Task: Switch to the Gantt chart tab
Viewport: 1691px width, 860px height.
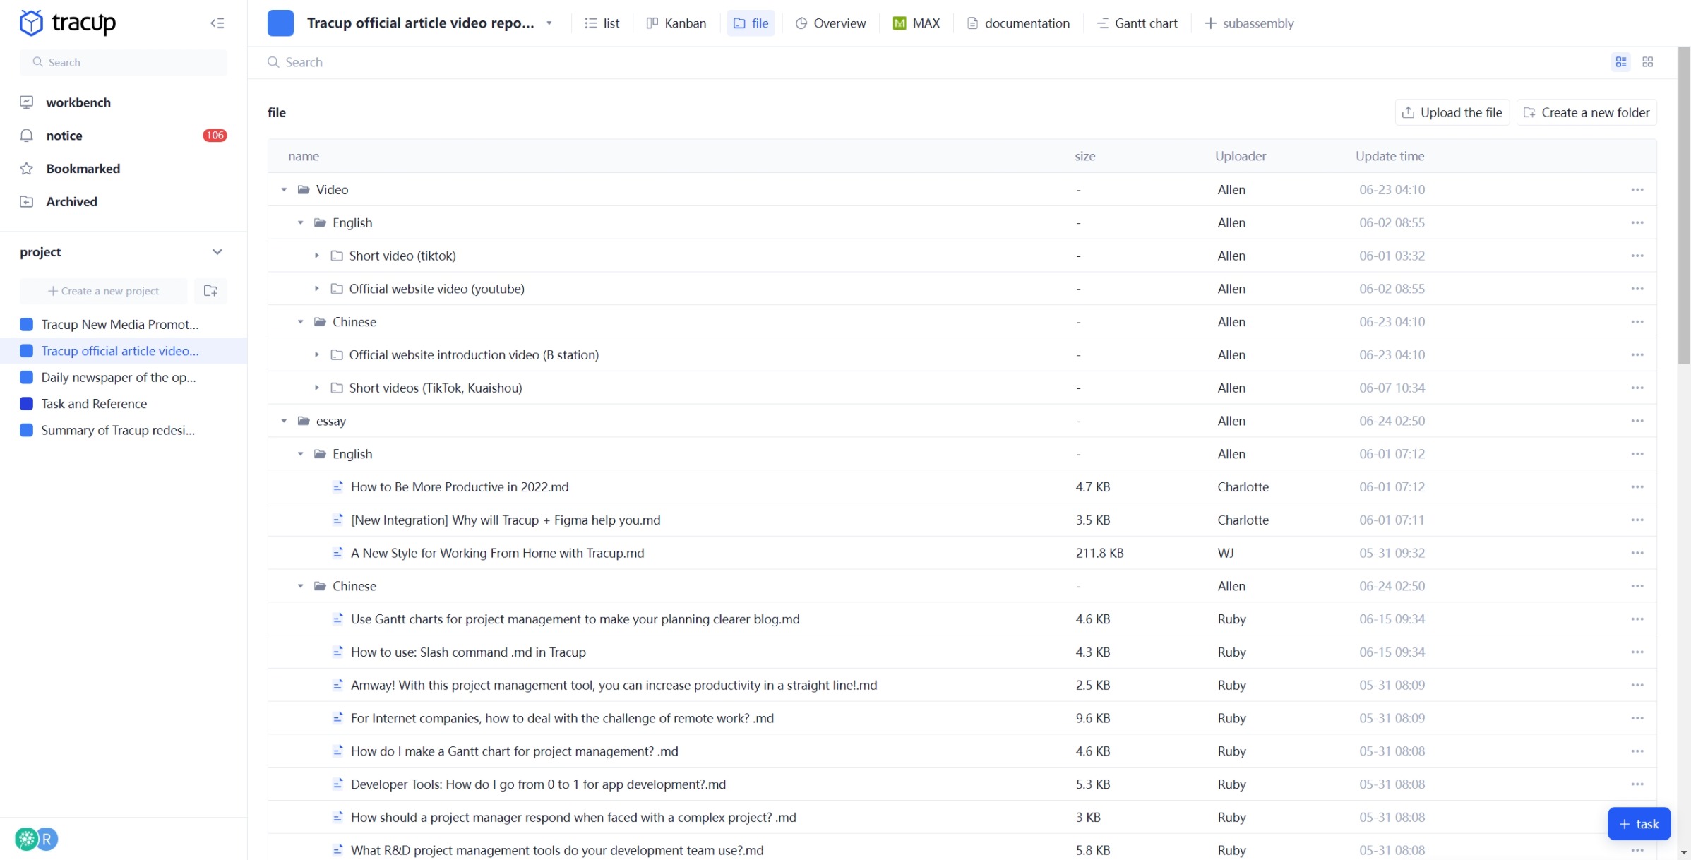Action: point(1137,23)
